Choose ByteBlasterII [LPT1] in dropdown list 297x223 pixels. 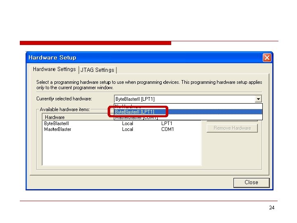188,111
